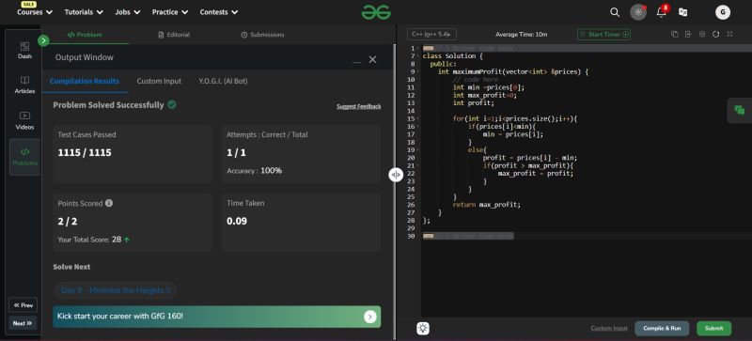Open the notifications bell
Viewport: 752px width, 341px height.
tap(662, 12)
